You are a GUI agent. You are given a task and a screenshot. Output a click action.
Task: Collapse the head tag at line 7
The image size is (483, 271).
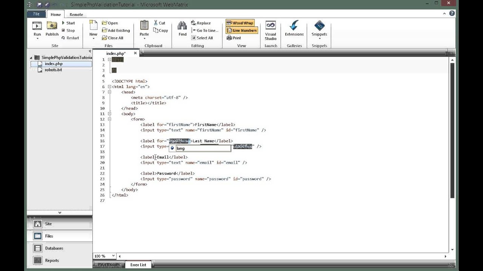109,92
